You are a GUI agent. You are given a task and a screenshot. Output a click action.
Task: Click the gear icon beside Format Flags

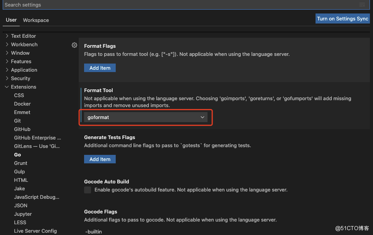coord(74,45)
